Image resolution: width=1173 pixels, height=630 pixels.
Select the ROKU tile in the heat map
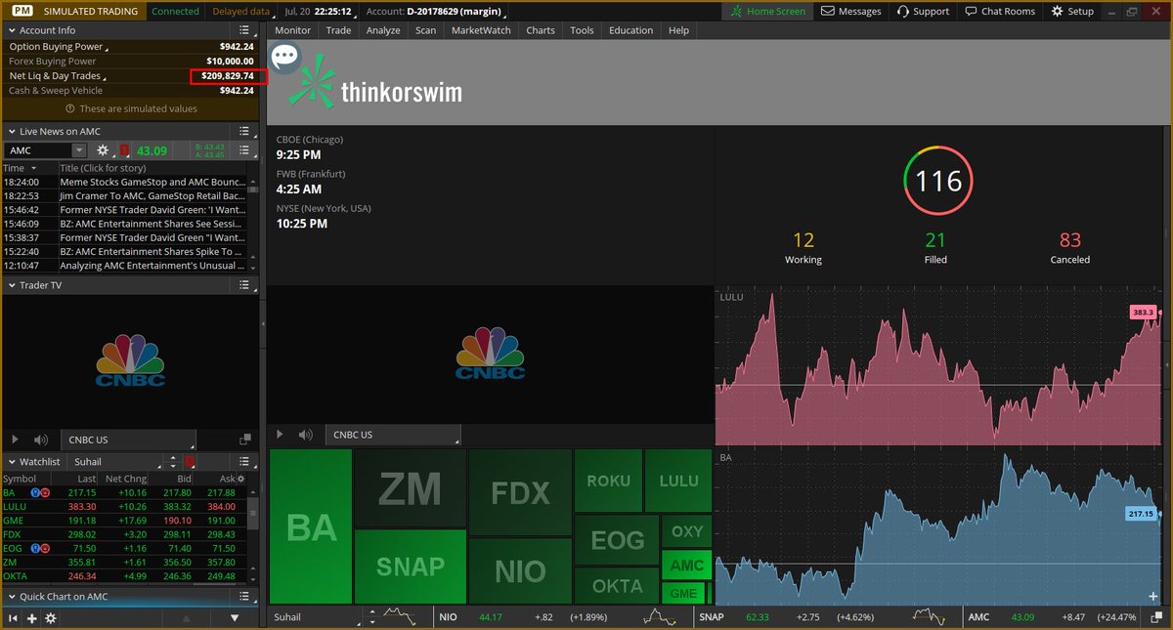click(608, 481)
